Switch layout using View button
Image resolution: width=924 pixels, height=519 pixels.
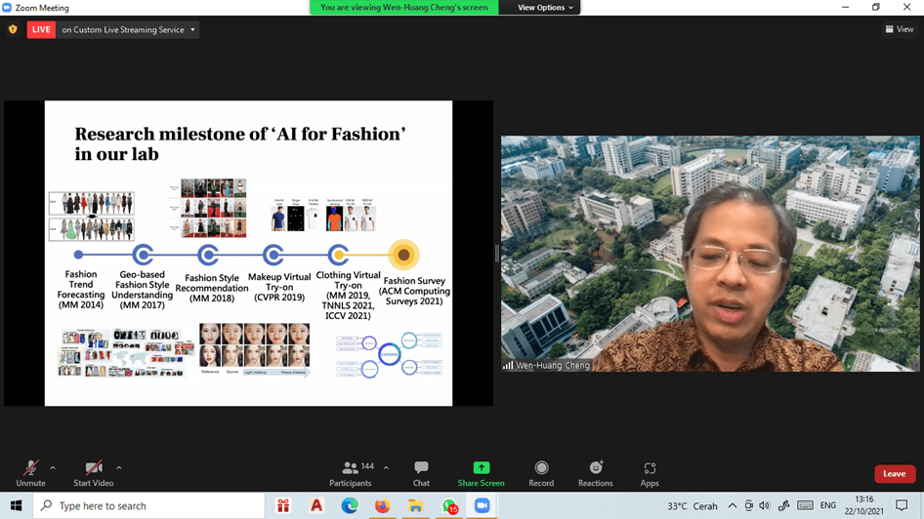[x=900, y=29]
